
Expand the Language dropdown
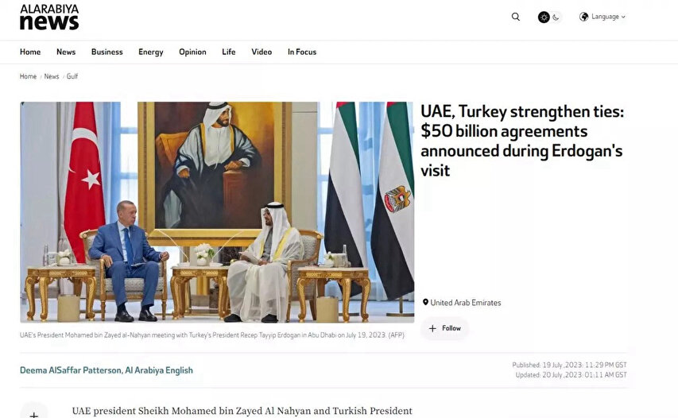coord(602,17)
